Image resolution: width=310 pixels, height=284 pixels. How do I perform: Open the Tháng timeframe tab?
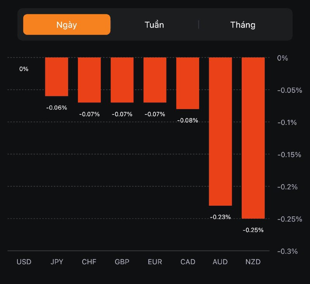pyautogui.click(x=243, y=25)
